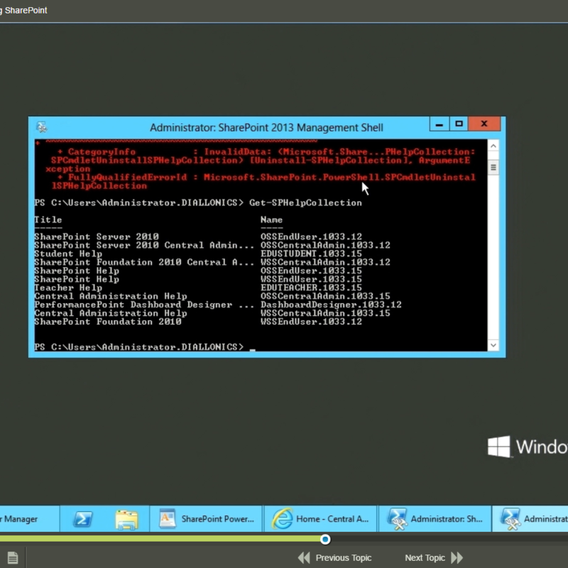This screenshot has width=568, height=568.
Task: Minimize the Management Shell window
Action: [x=439, y=124]
